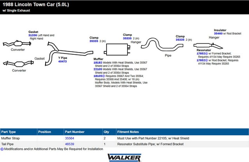Click the 'Y Pipe' label text

[63, 58]
